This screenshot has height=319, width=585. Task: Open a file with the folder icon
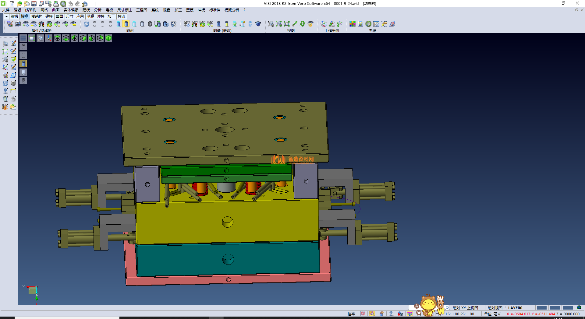[x=19, y=4]
